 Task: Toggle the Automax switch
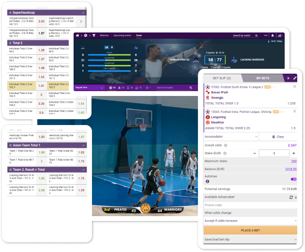294,179
